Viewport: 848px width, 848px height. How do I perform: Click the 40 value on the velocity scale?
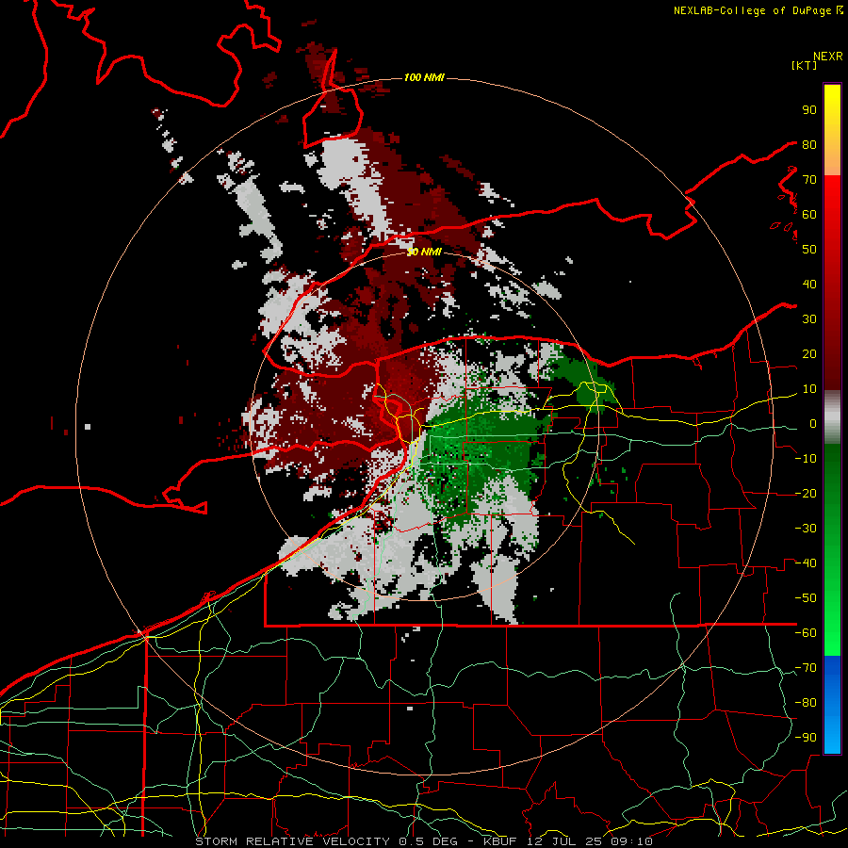pos(809,284)
